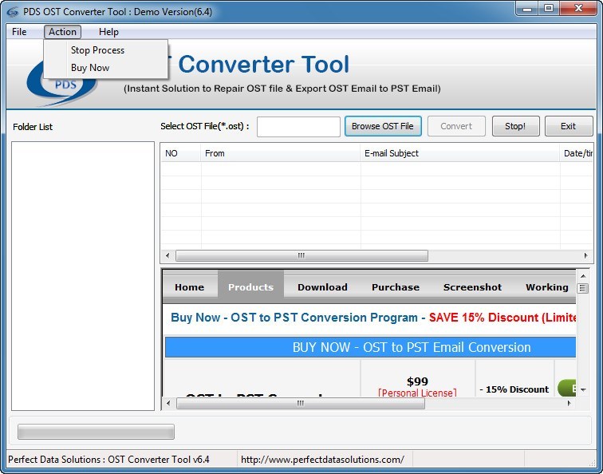Open the Home tab in web panel
This screenshot has width=603, height=474.
[190, 287]
